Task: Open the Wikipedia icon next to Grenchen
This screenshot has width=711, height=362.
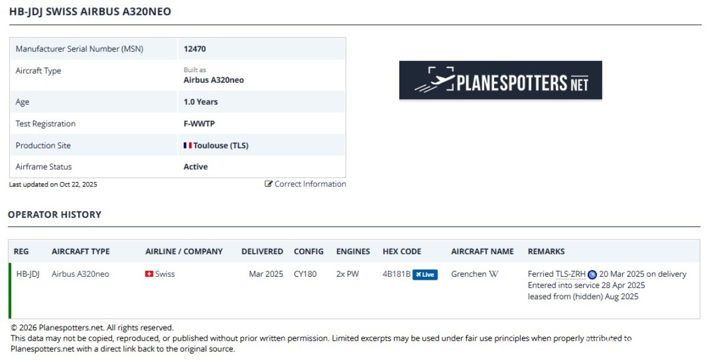Action: click(x=493, y=274)
